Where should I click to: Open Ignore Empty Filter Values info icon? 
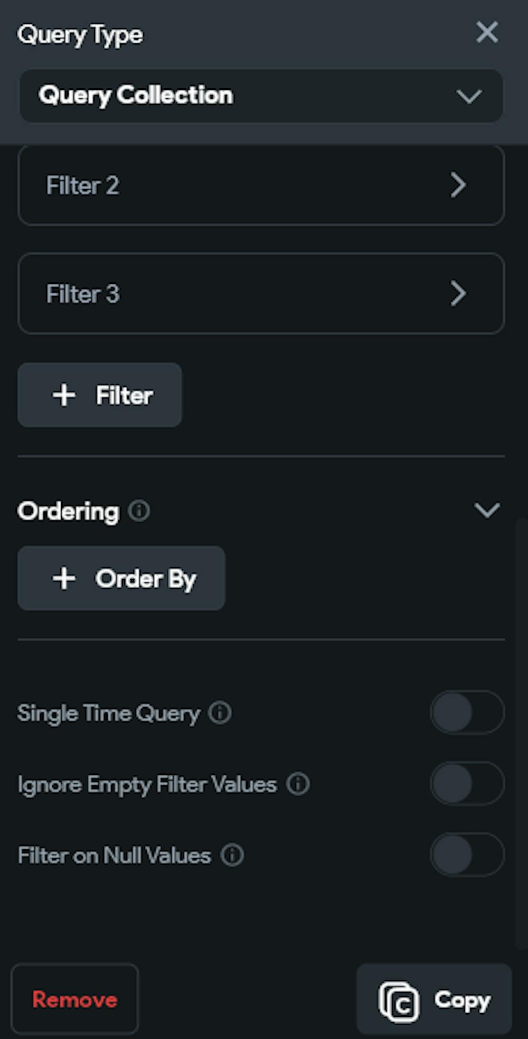pyautogui.click(x=298, y=784)
